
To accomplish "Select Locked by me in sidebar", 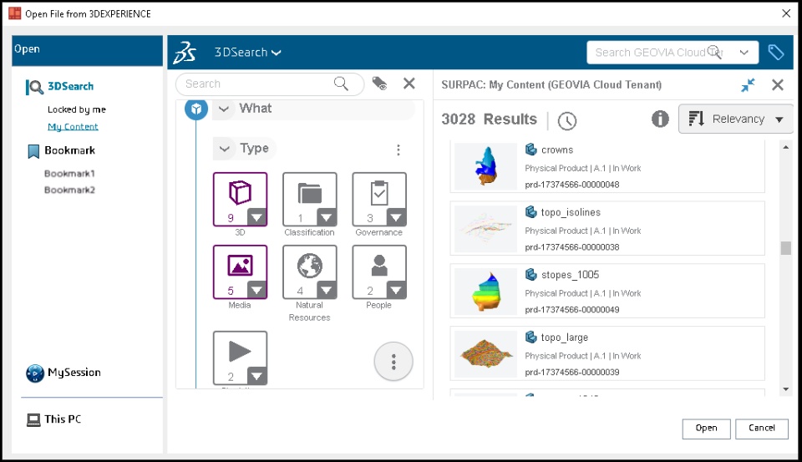I will (x=77, y=109).
